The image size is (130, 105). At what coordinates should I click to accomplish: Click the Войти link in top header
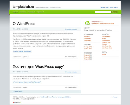(x=116, y=7)
